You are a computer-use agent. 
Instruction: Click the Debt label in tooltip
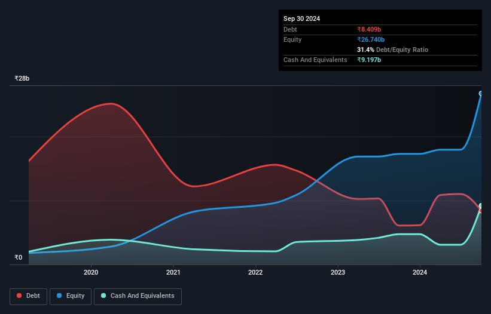pos(290,29)
